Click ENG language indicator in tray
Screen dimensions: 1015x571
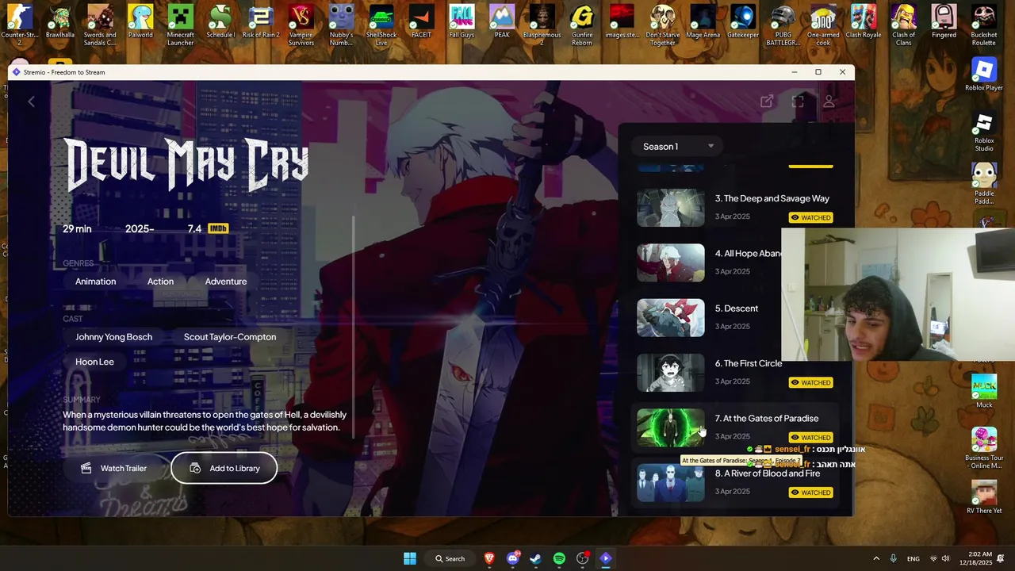pos(913,558)
